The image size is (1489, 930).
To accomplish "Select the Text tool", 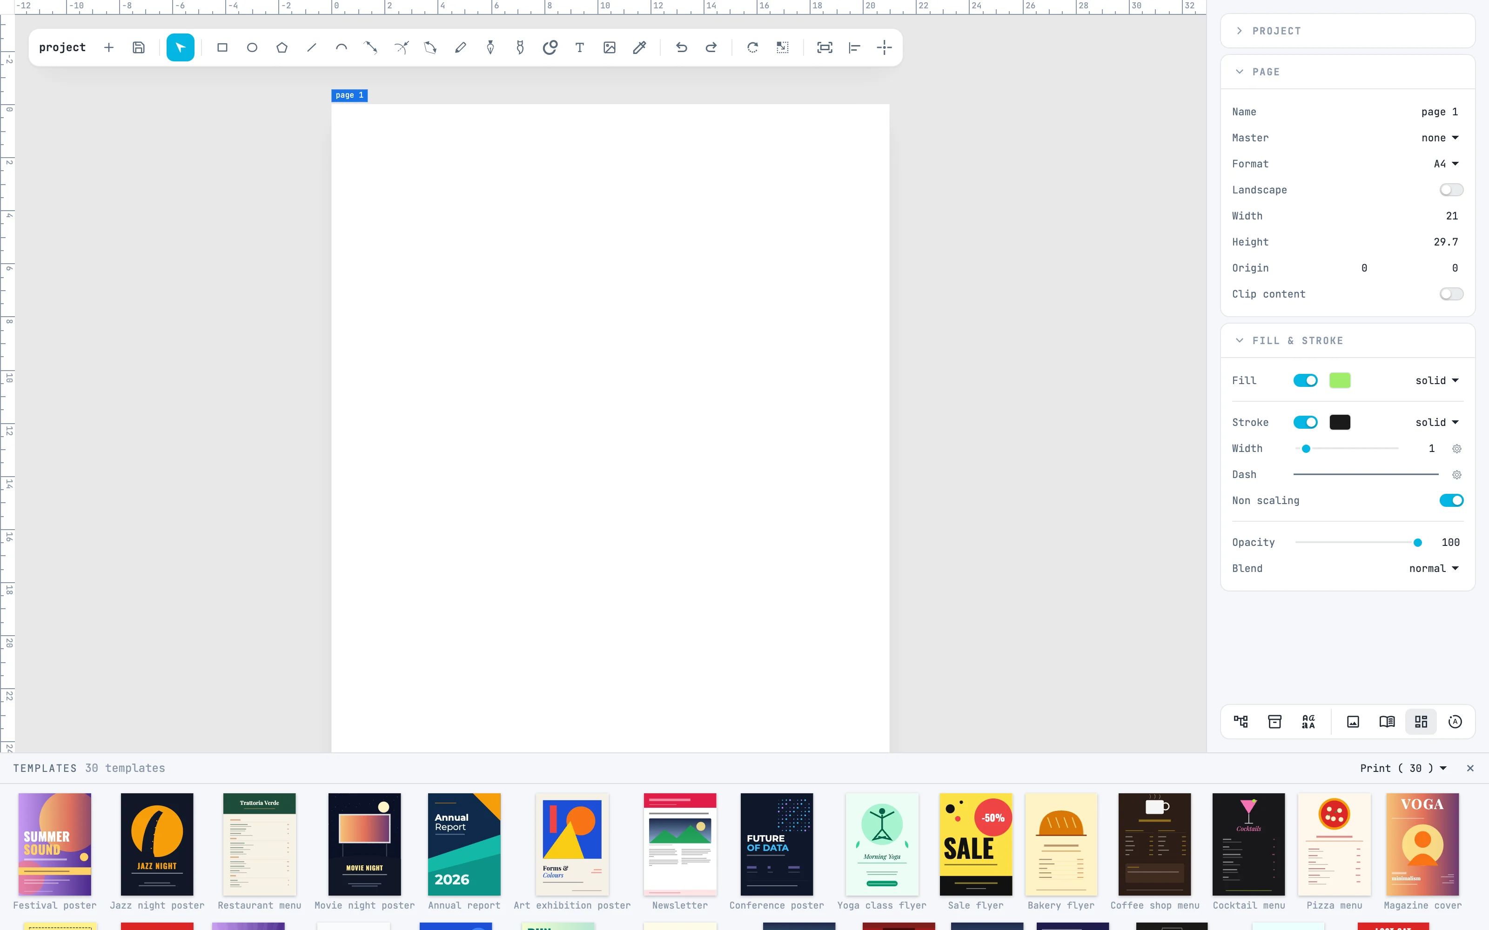I will point(580,47).
